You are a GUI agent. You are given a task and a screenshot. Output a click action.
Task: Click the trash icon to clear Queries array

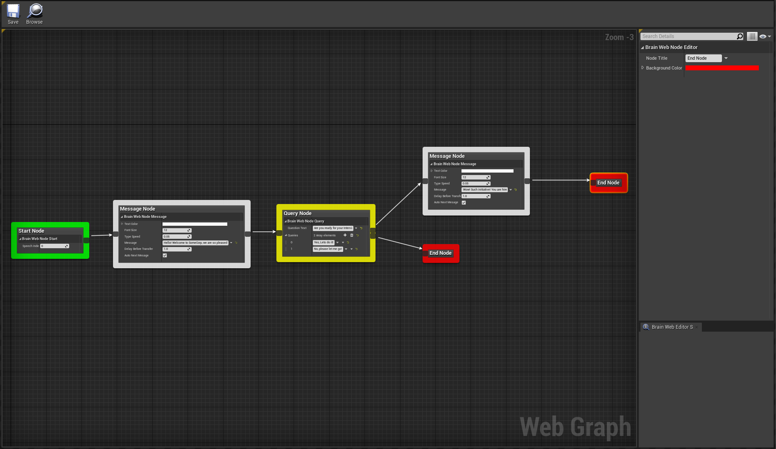352,235
